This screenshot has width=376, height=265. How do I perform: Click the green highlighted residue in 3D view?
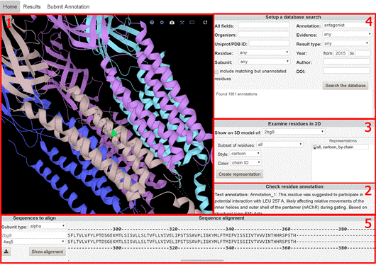pyautogui.click(x=114, y=133)
